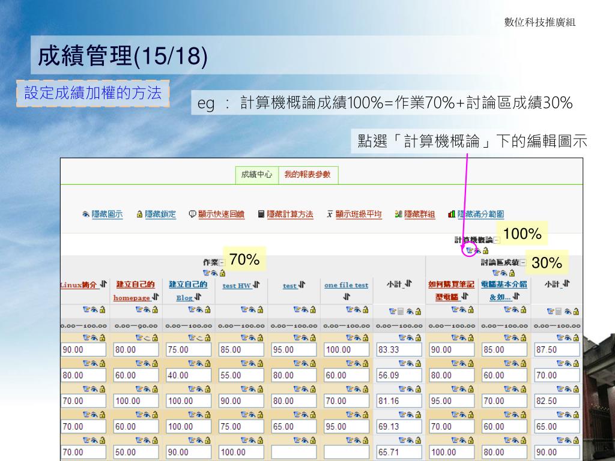Image resolution: width=615 pixels, height=461 pixels.
Task: Sort by 作業 小計 column using sort arrows
Action: (408, 283)
